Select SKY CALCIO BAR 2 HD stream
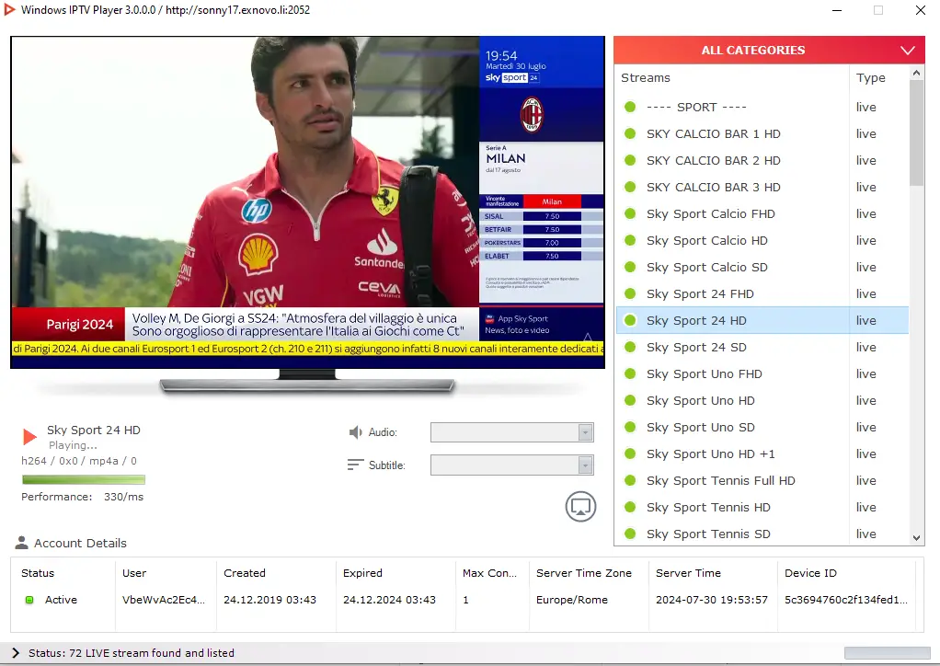The height and width of the screenshot is (666, 940). (x=762, y=160)
